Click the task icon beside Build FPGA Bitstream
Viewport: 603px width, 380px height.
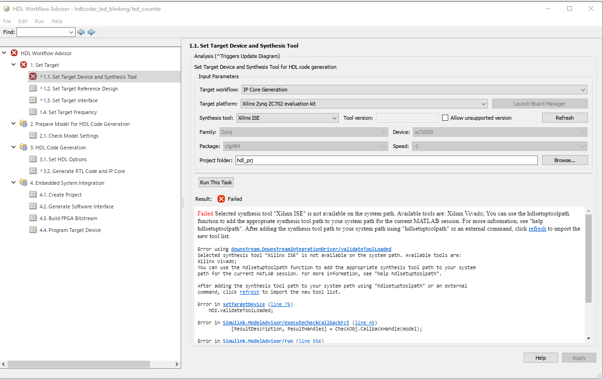pos(33,218)
